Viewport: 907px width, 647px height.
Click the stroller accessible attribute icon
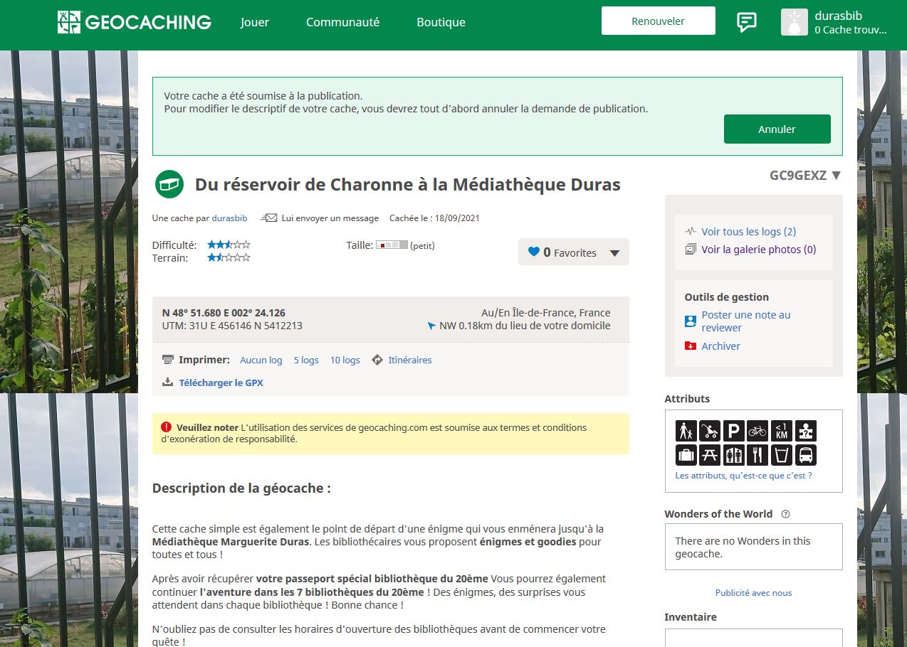pos(709,431)
